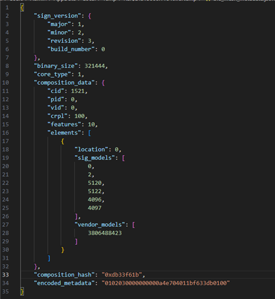This screenshot has width=275, height=299.
Task: Click the opening brace on line 1
Action: (x=22, y=7)
